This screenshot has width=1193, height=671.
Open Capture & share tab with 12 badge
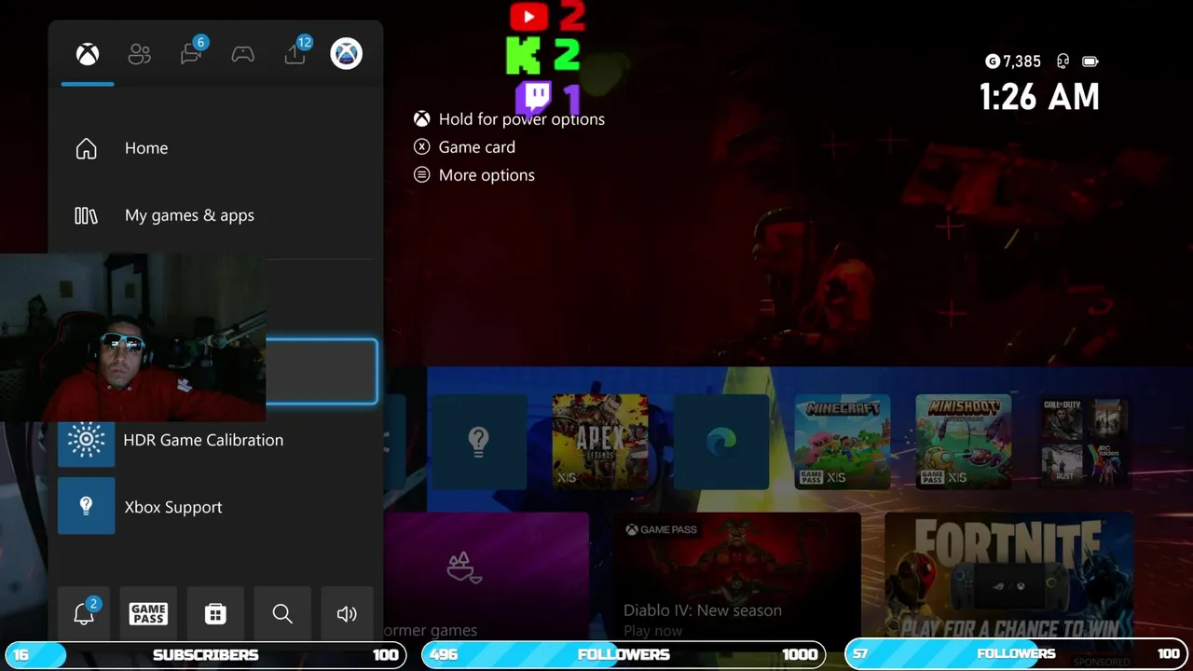296,52
